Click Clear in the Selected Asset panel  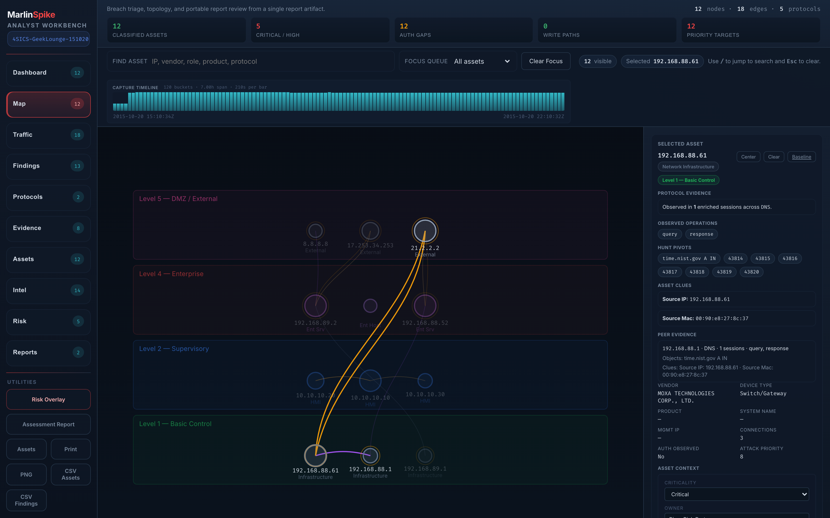[774, 157]
